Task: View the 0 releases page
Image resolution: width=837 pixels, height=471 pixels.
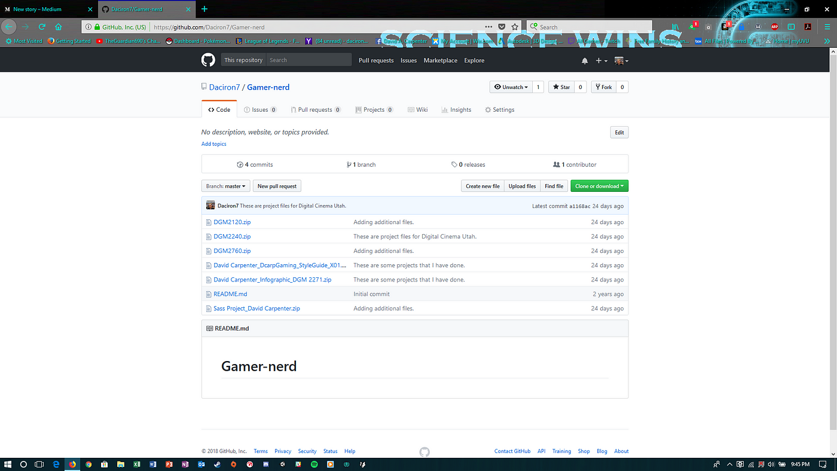Action: (x=468, y=164)
